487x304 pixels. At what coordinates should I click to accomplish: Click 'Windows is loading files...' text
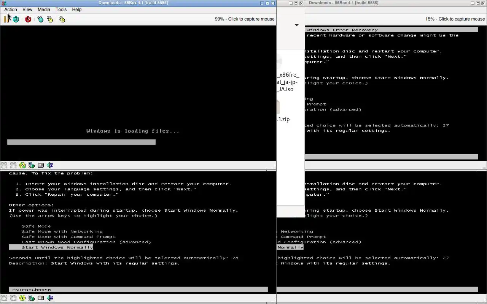pos(133,131)
